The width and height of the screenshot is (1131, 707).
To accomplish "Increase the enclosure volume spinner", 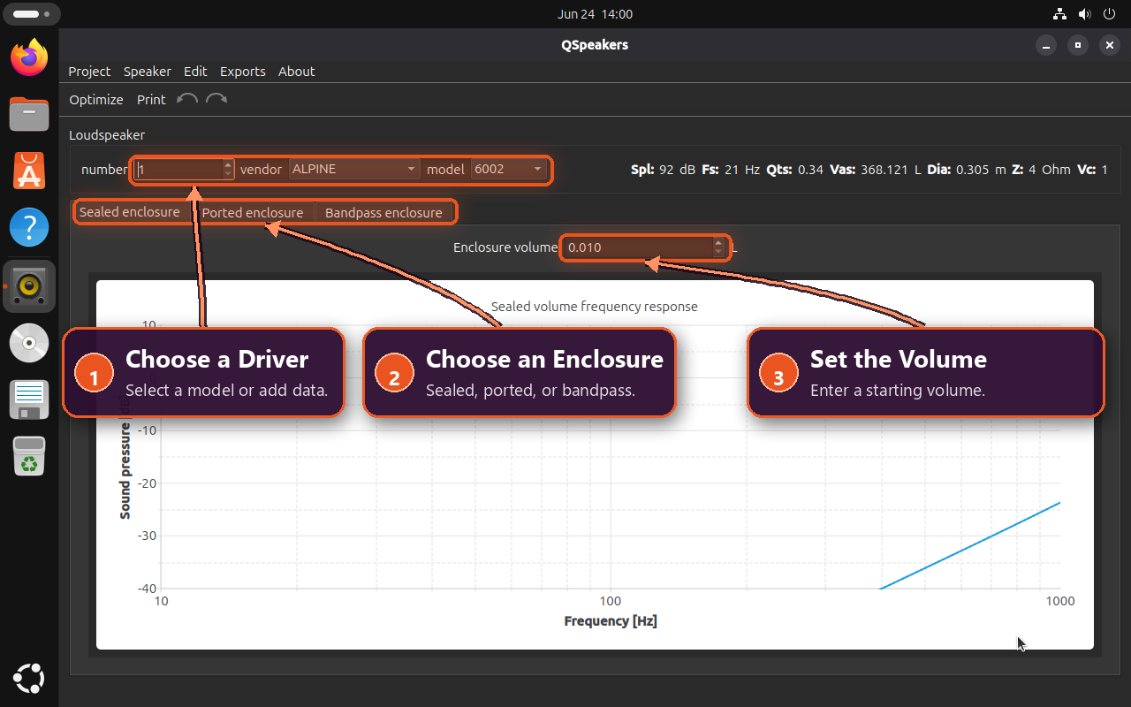I will point(718,243).
